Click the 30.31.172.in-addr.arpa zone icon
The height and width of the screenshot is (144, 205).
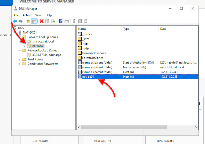coord(29,55)
